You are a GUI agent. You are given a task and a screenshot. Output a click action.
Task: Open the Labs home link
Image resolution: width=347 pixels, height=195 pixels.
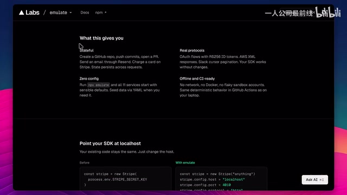[x=33, y=12]
